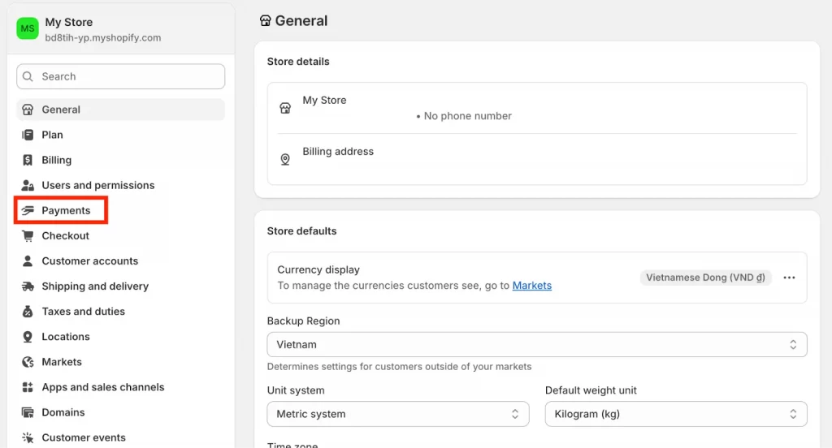Click the Locations pin icon in sidebar
The image size is (832, 448).
click(x=28, y=337)
